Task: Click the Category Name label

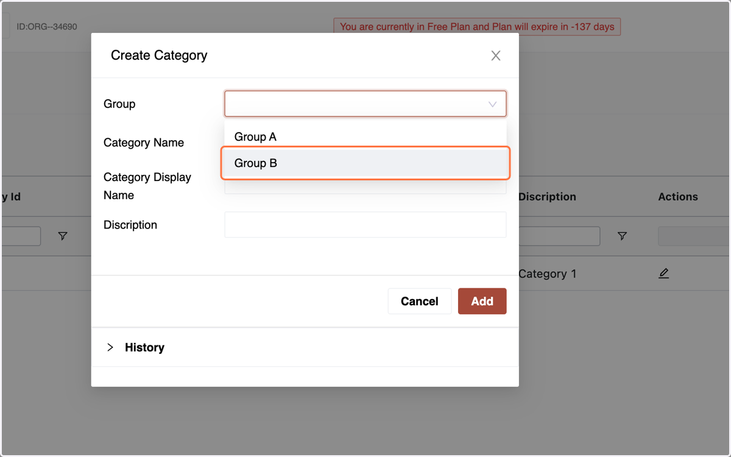Action: click(144, 143)
